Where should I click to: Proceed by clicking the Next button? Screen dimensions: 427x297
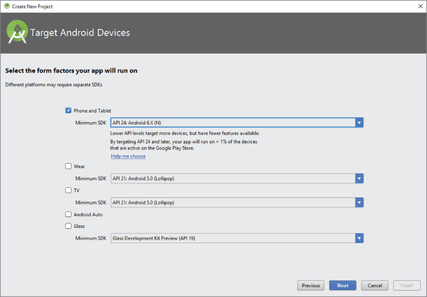[x=343, y=286]
